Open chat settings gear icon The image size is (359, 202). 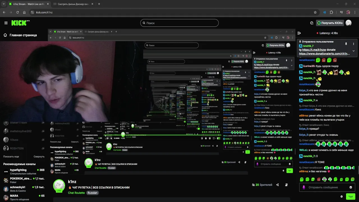pyautogui.click(x=342, y=197)
